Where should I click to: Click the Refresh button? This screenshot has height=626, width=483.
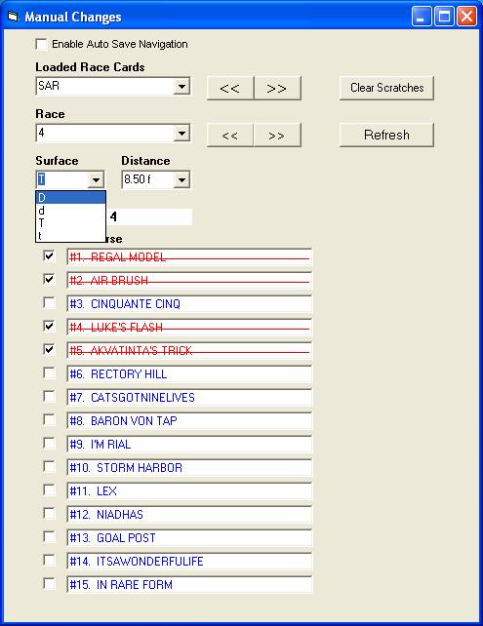pyautogui.click(x=386, y=135)
